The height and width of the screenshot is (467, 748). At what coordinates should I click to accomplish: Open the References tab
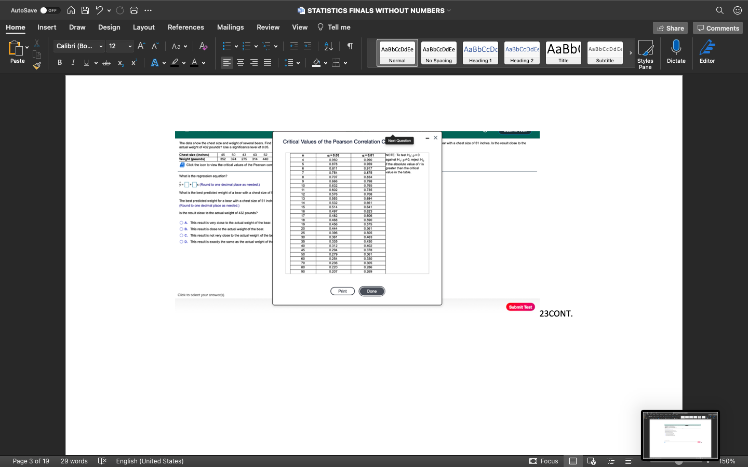pos(185,27)
